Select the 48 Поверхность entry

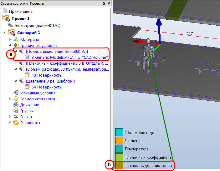click(x=46, y=75)
